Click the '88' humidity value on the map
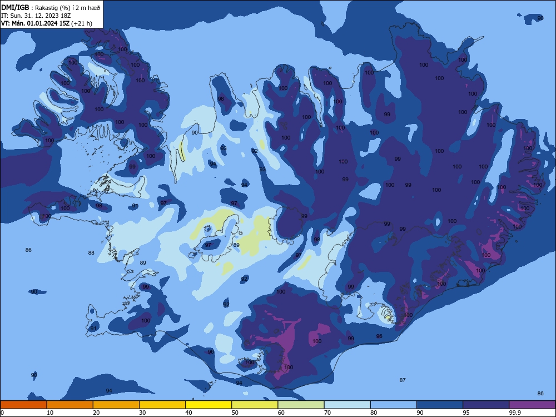The height and width of the screenshot is (417, 556). [x=92, y=253]
